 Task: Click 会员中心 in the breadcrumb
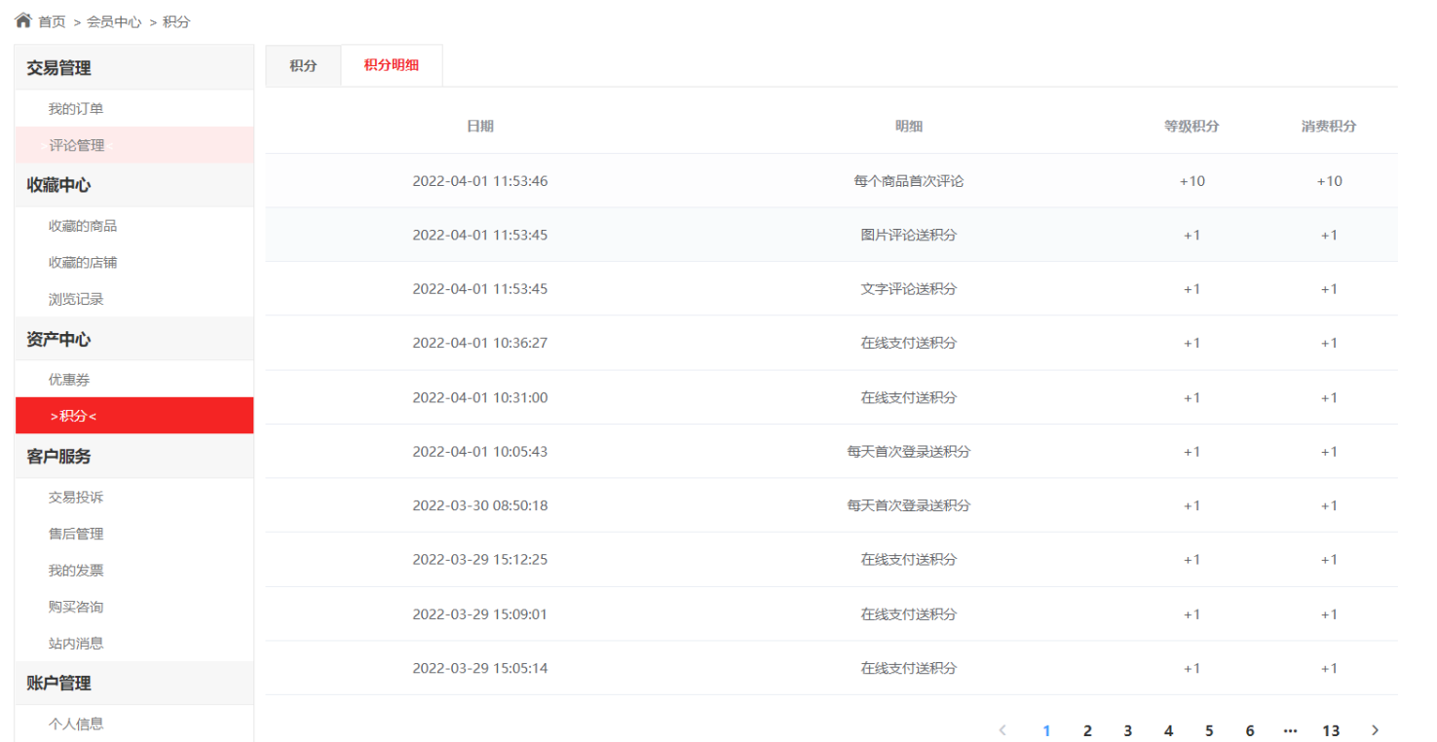114,21
